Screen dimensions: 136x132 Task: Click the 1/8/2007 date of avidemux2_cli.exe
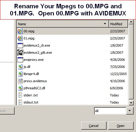click(117, 45)
